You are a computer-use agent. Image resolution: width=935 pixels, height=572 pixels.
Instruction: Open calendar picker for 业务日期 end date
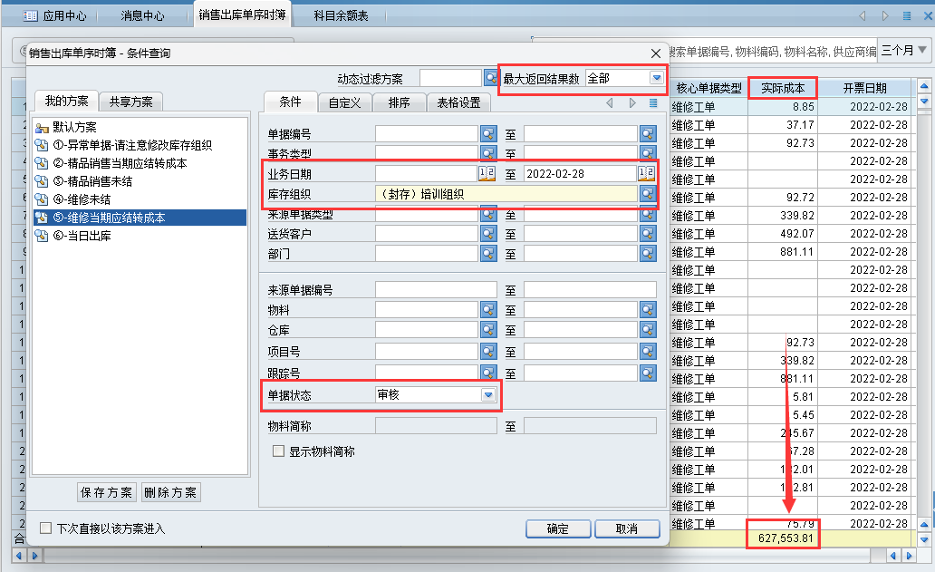[646, 173]
